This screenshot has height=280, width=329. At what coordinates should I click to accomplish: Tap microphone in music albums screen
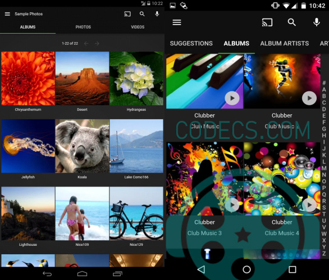[x=317, y=22]
